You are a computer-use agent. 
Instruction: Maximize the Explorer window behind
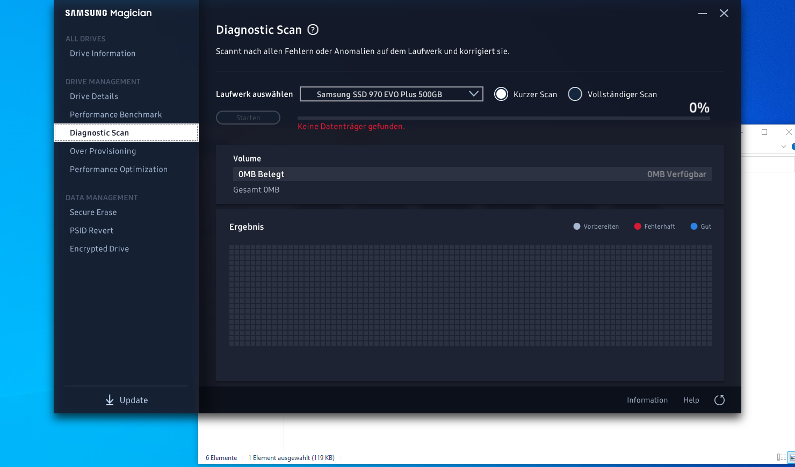[x=764, y=132]
